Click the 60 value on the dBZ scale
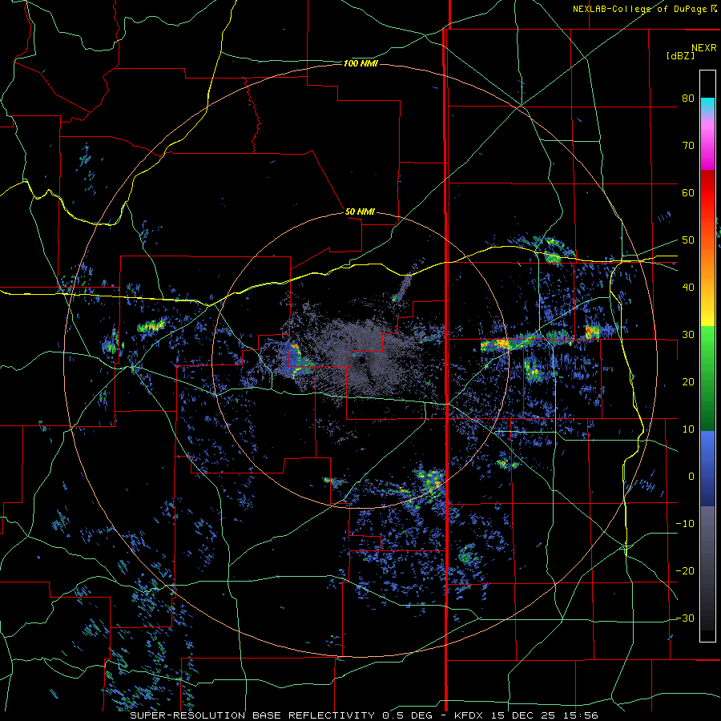 coord(688,192)
